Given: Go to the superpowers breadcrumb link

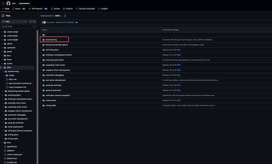Looking at the screenshot, I should click(47, 16).
